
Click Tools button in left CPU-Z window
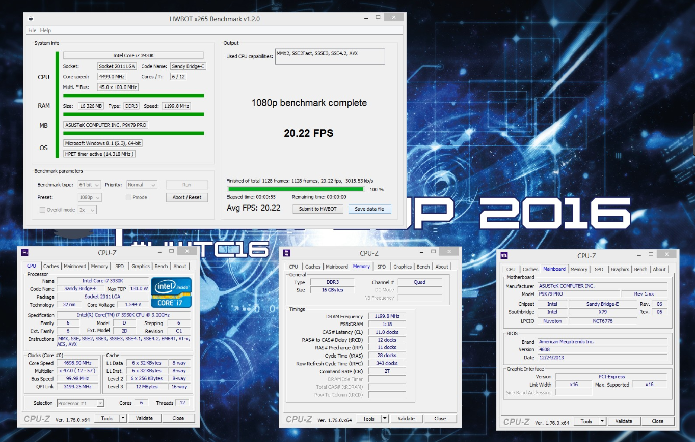tap(107, 418)
